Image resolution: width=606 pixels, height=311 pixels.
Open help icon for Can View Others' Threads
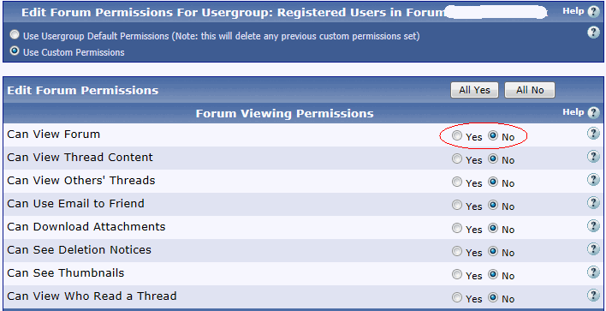(593, 180)
